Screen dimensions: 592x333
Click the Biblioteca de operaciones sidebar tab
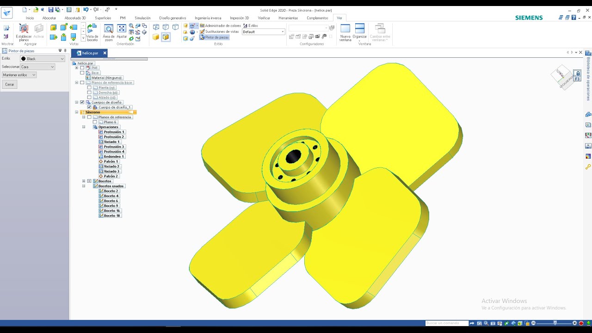588,76
